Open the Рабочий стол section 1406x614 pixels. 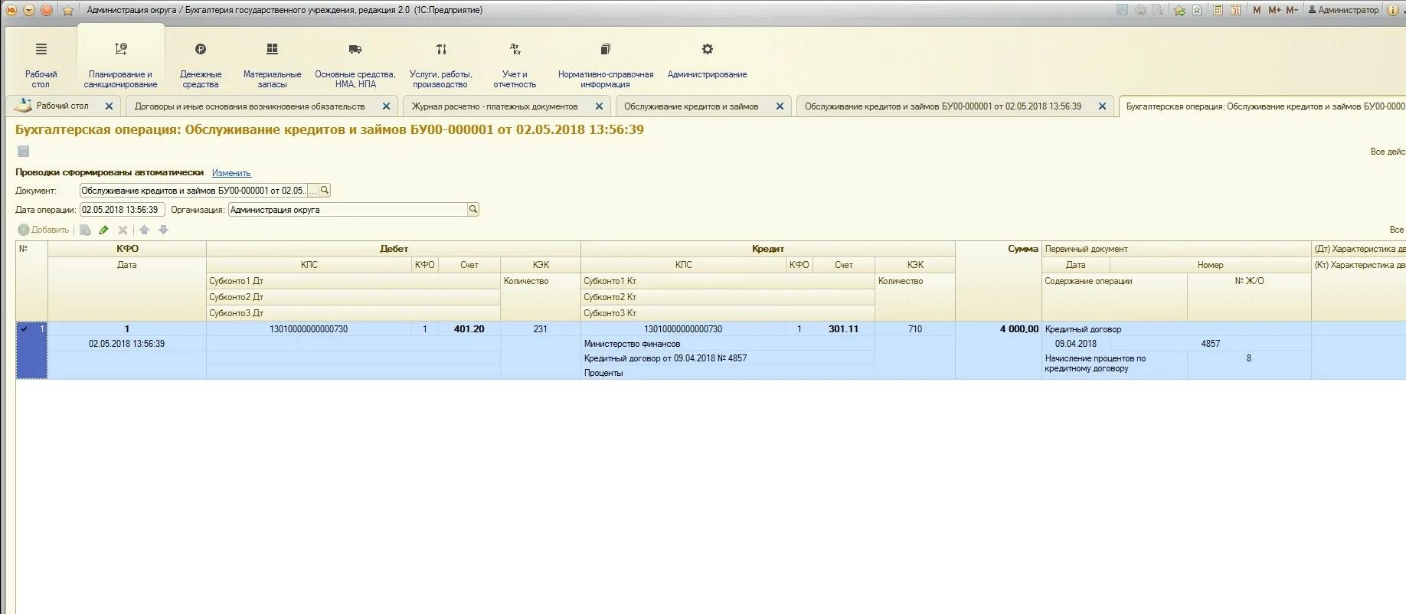coord(41,64)
